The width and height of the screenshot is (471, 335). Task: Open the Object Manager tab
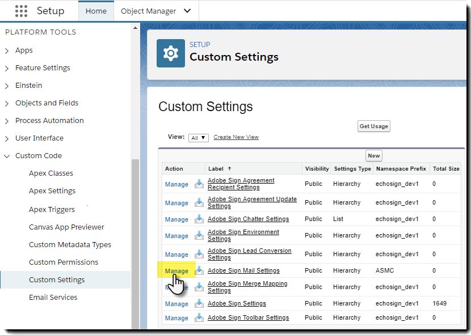148,11
